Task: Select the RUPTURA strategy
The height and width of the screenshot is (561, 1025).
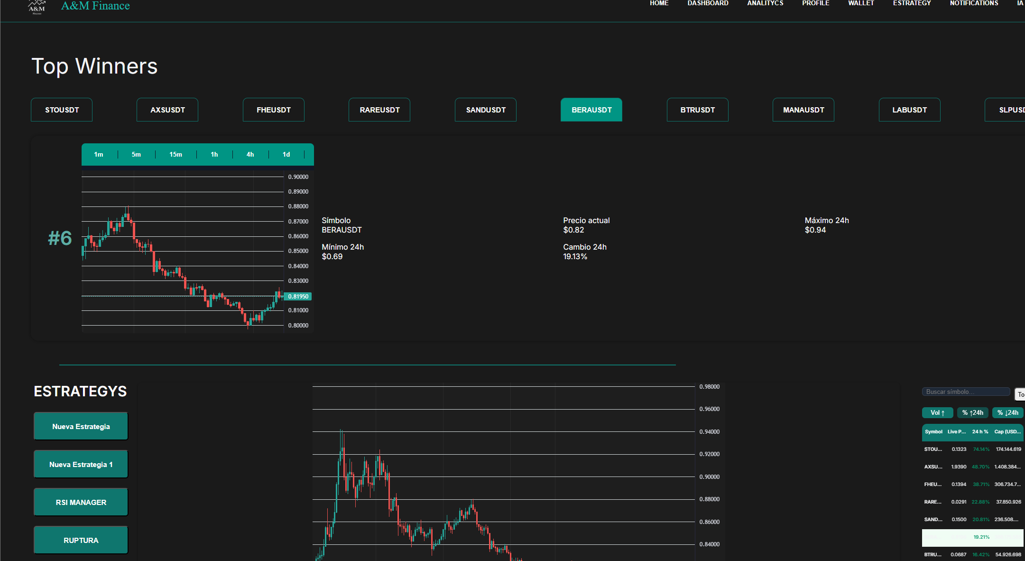Action: click(x=80, y=540)
